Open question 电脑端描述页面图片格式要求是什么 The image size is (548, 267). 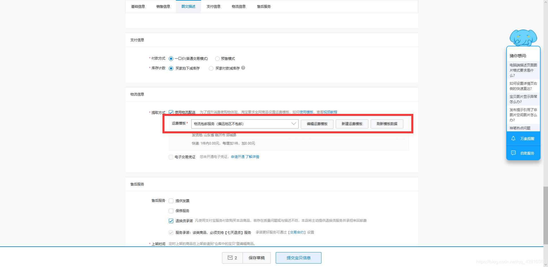[523, 70]
